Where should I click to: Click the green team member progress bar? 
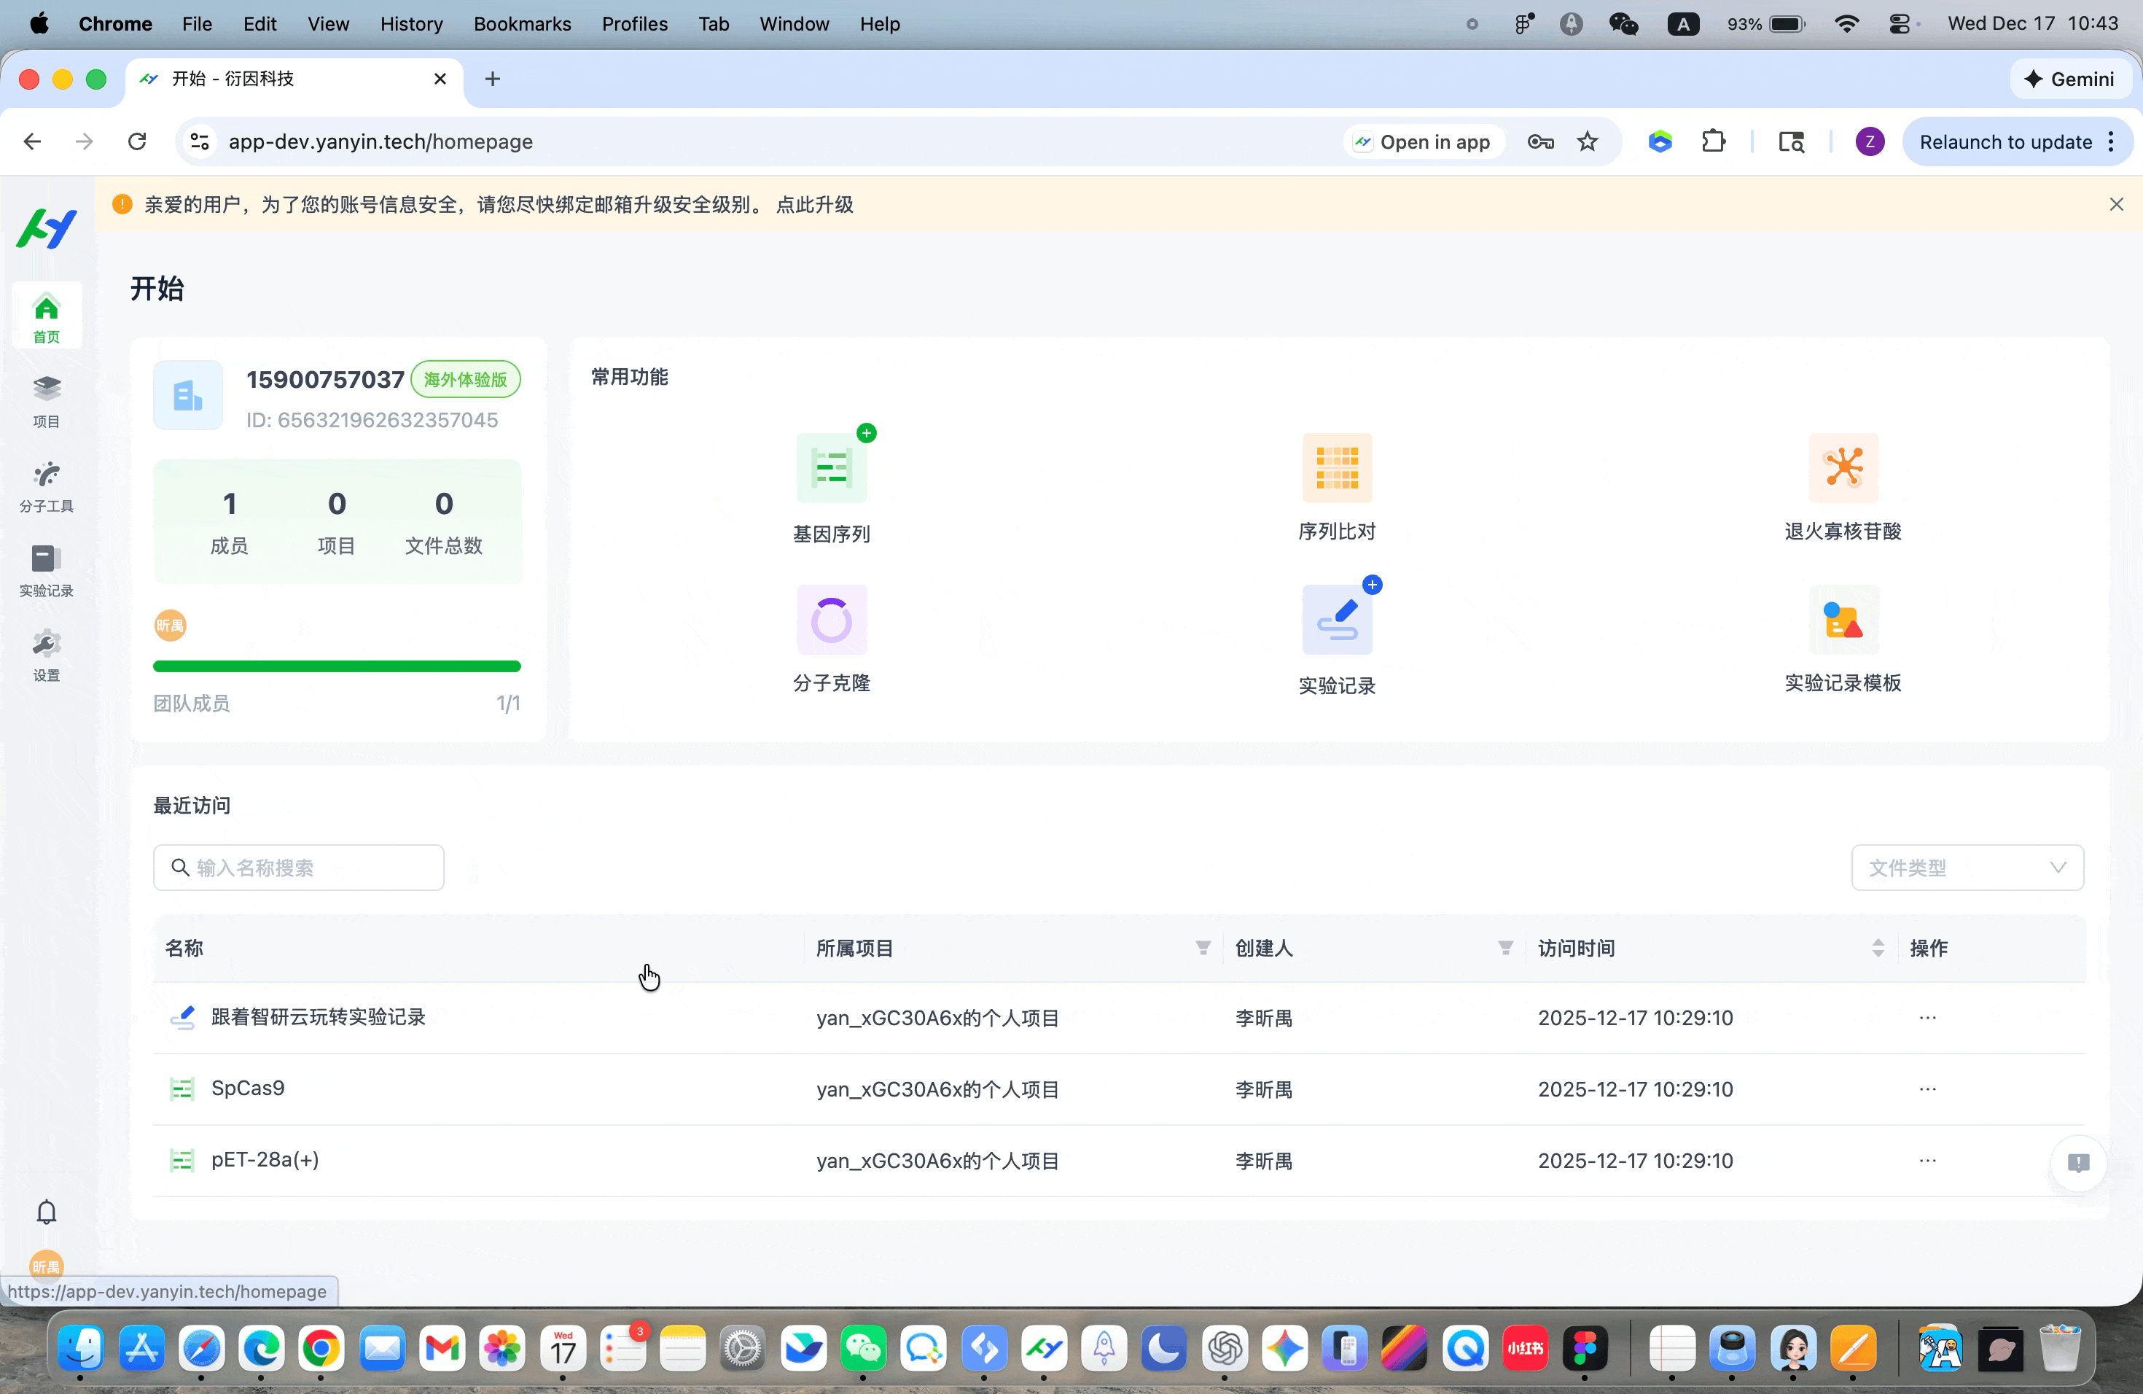[337, 666]
